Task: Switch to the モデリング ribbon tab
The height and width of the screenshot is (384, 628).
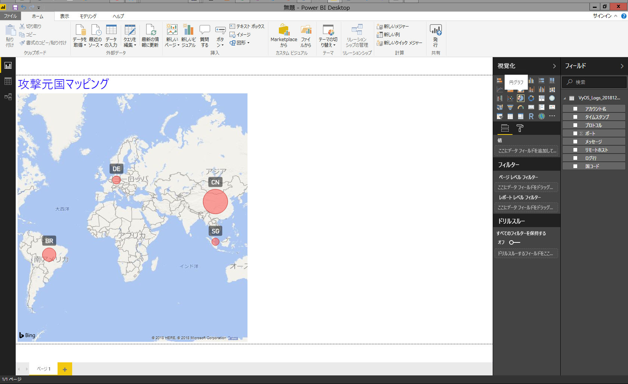Action: click(88, 16)
